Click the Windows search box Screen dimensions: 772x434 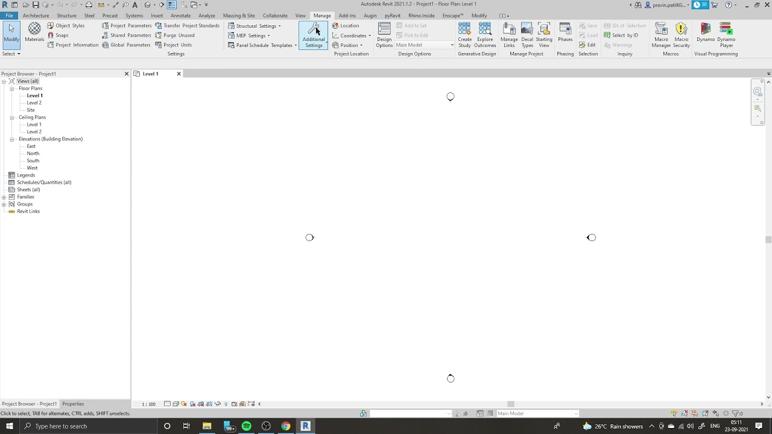point(87,426)
